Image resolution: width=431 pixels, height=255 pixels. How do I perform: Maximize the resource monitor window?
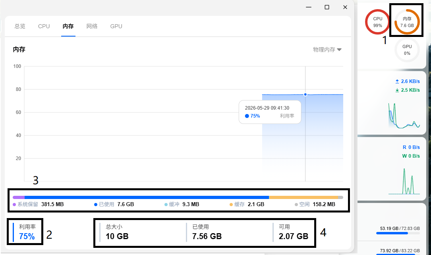[327, 7]
